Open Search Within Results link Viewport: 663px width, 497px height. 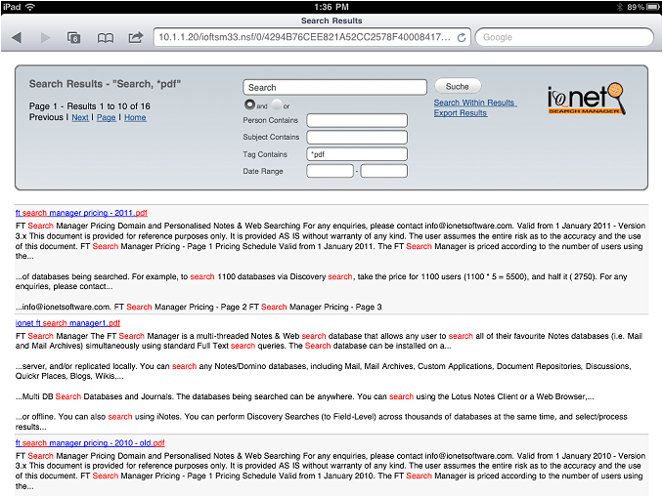coord(475,103)
